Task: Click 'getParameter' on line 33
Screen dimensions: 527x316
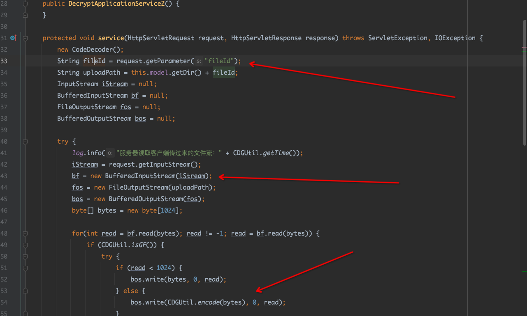Action: [x=168, y=61]
